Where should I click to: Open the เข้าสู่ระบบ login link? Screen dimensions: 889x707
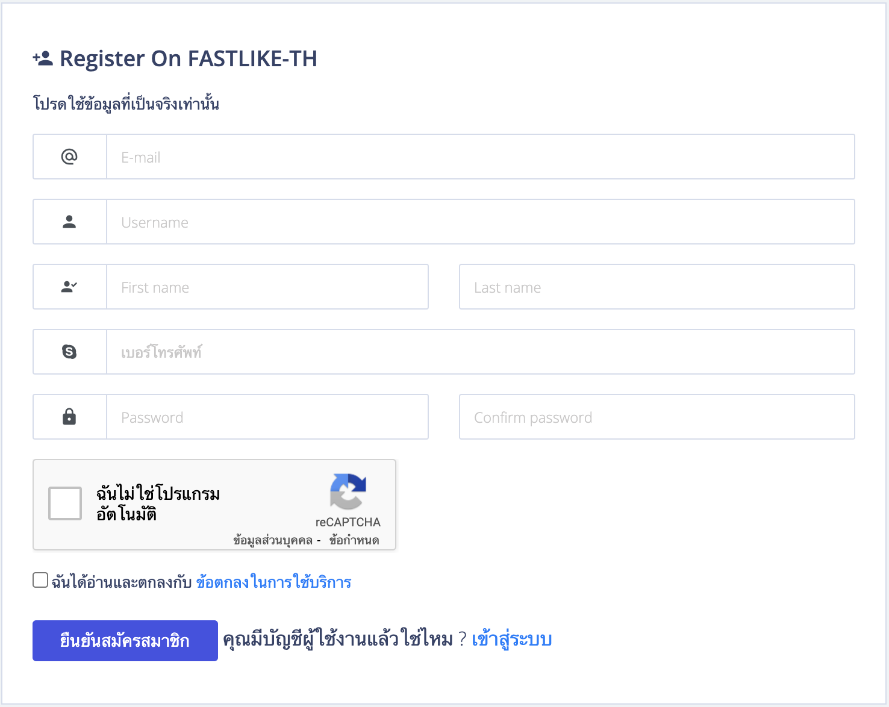coord(512,640)
